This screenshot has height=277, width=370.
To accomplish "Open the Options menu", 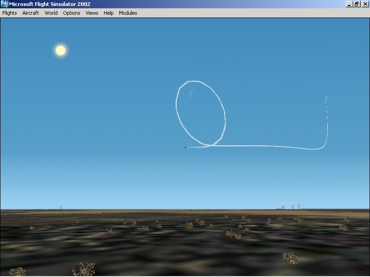I will [72, 13].
